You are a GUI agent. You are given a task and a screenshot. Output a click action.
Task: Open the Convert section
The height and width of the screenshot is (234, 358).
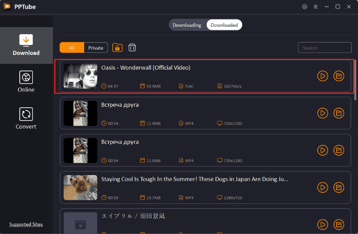(x=26, y=119)
